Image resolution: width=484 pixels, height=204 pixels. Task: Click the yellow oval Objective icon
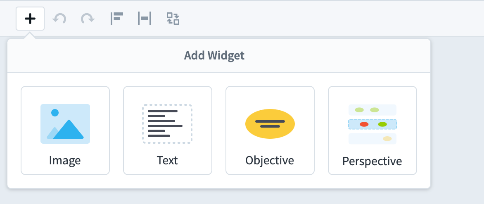coord(270,124)
